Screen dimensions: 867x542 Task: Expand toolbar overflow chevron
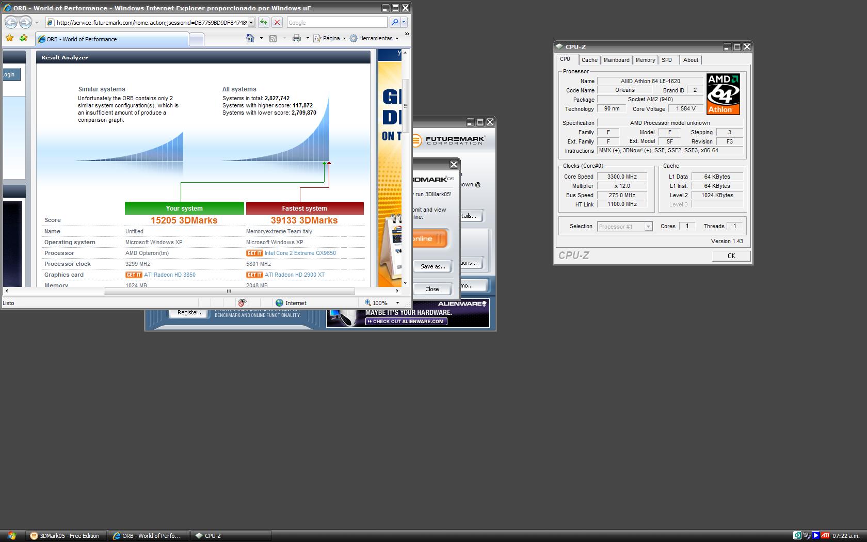407,34
